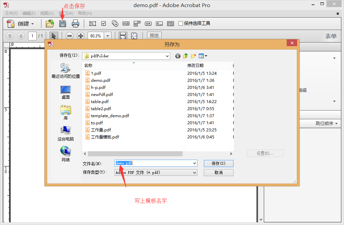Zoom in with the plus button
The height and width of the screenshot is (225, 344).
pyautogui.click(x=81, y=36)
